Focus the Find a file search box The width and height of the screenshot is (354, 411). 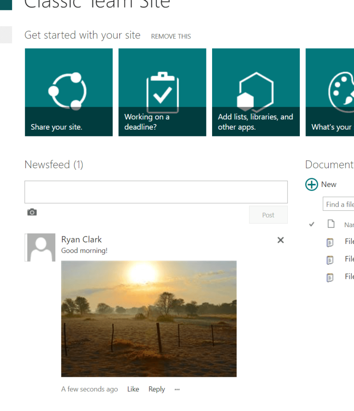(x=338, y=204)
